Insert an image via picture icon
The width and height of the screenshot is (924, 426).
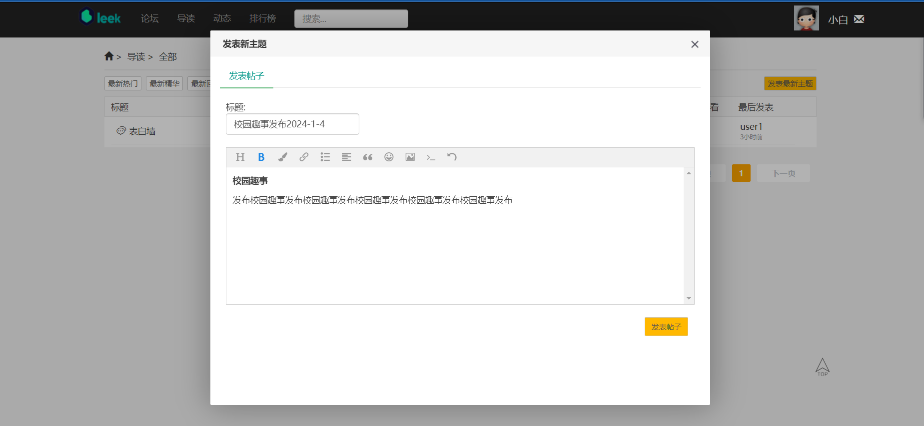tap(410, 157)
